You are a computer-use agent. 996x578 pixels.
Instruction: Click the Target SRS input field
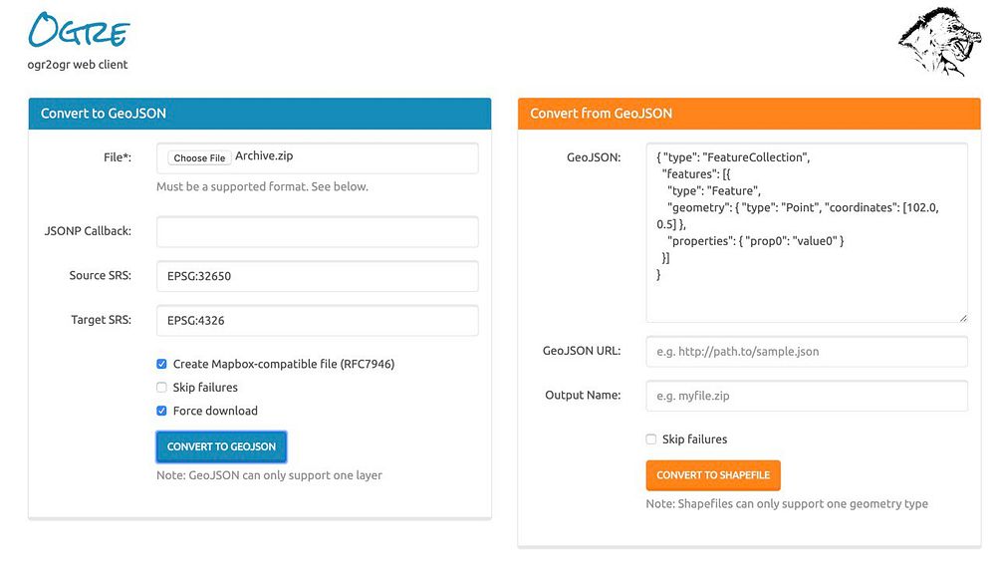click(x=317, y=320)
